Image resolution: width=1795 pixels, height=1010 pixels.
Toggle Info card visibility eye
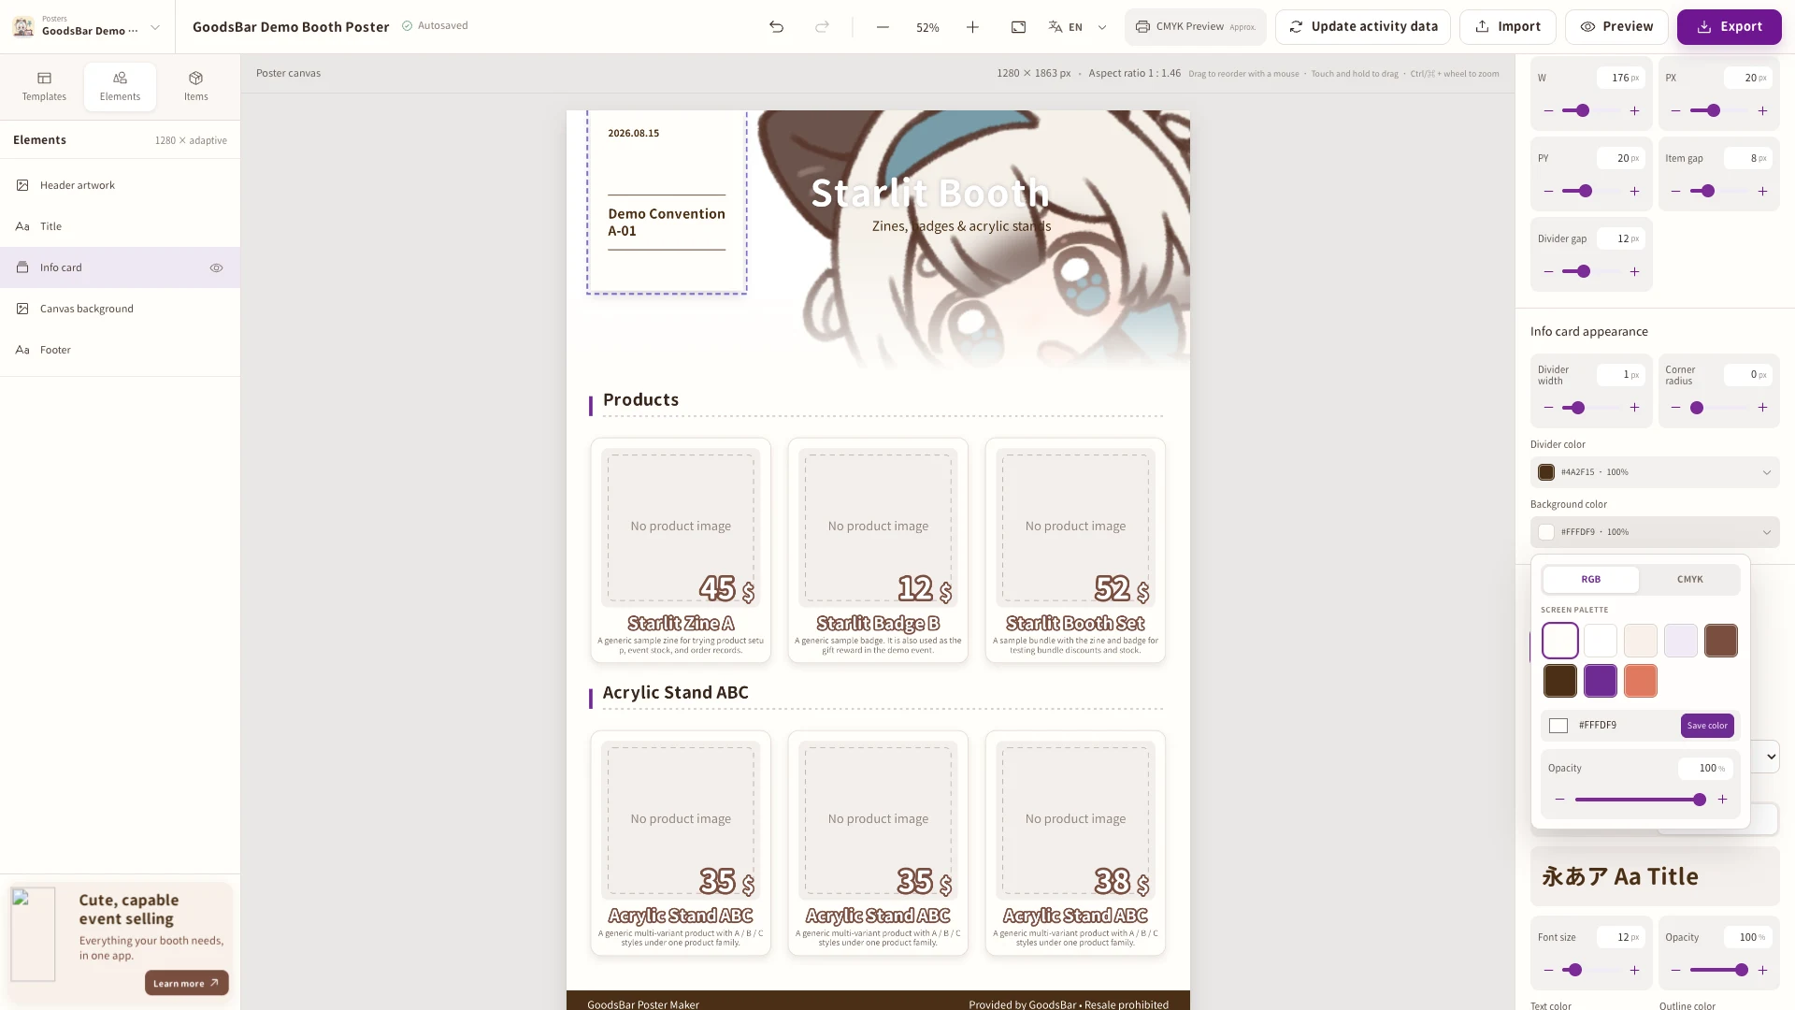216,267
